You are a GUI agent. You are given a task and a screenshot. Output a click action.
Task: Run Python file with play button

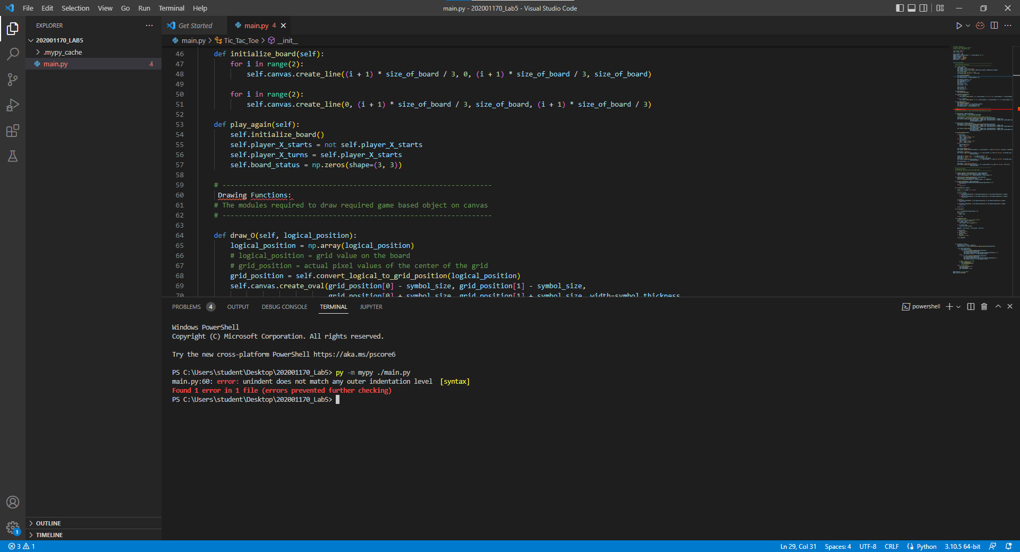959,25
